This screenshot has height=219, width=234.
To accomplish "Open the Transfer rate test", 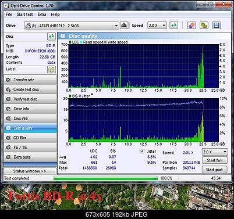I will pos(30,80).
